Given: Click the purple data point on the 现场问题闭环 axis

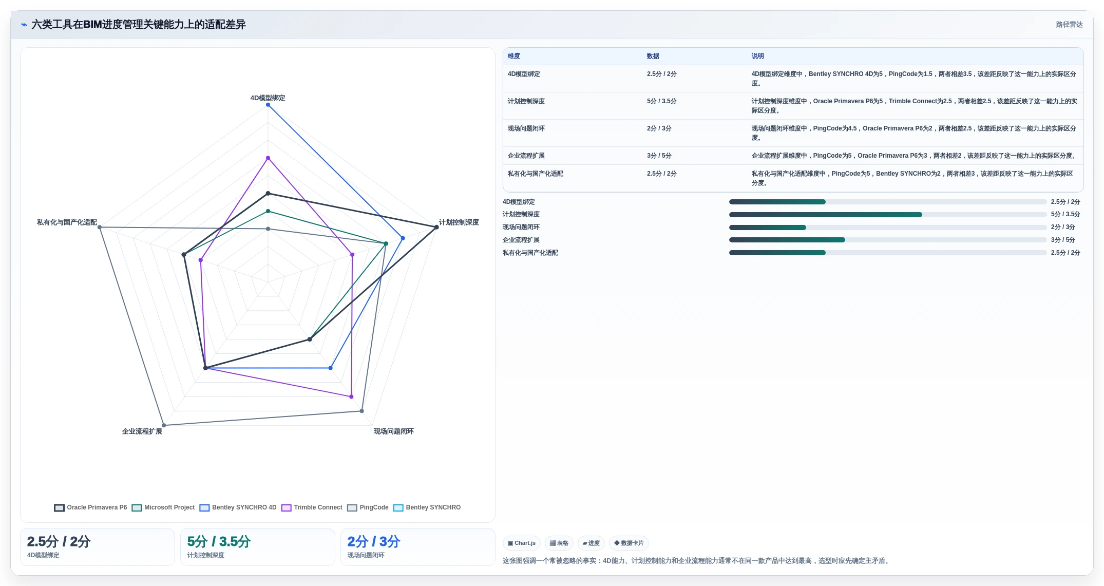Looking at the screenshot, I should pyautogui.click(x=351, y=396).
